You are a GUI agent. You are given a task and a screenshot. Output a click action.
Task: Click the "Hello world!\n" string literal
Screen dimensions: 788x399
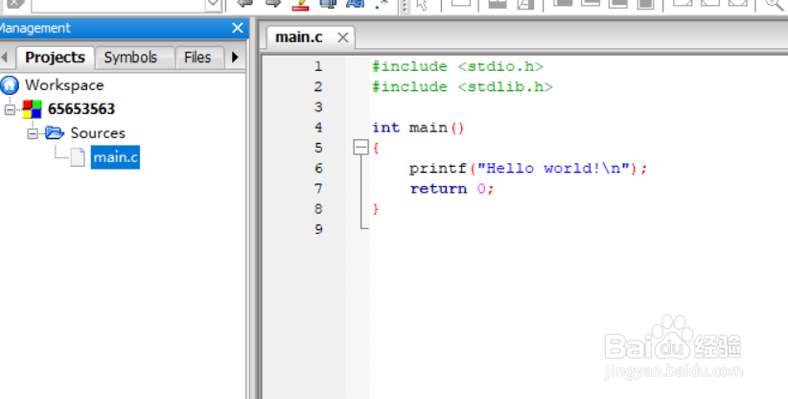click(553, 169)
